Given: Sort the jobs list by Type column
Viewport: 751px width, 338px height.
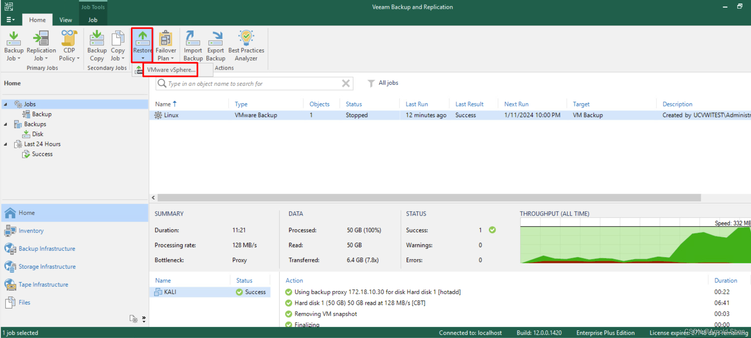Looking at the screenshot, I should click(x=241, y=104).
